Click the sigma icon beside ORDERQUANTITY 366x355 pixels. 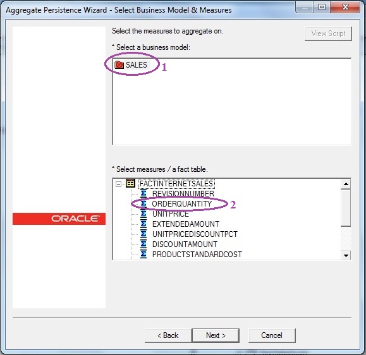click(x=143, y=203)
